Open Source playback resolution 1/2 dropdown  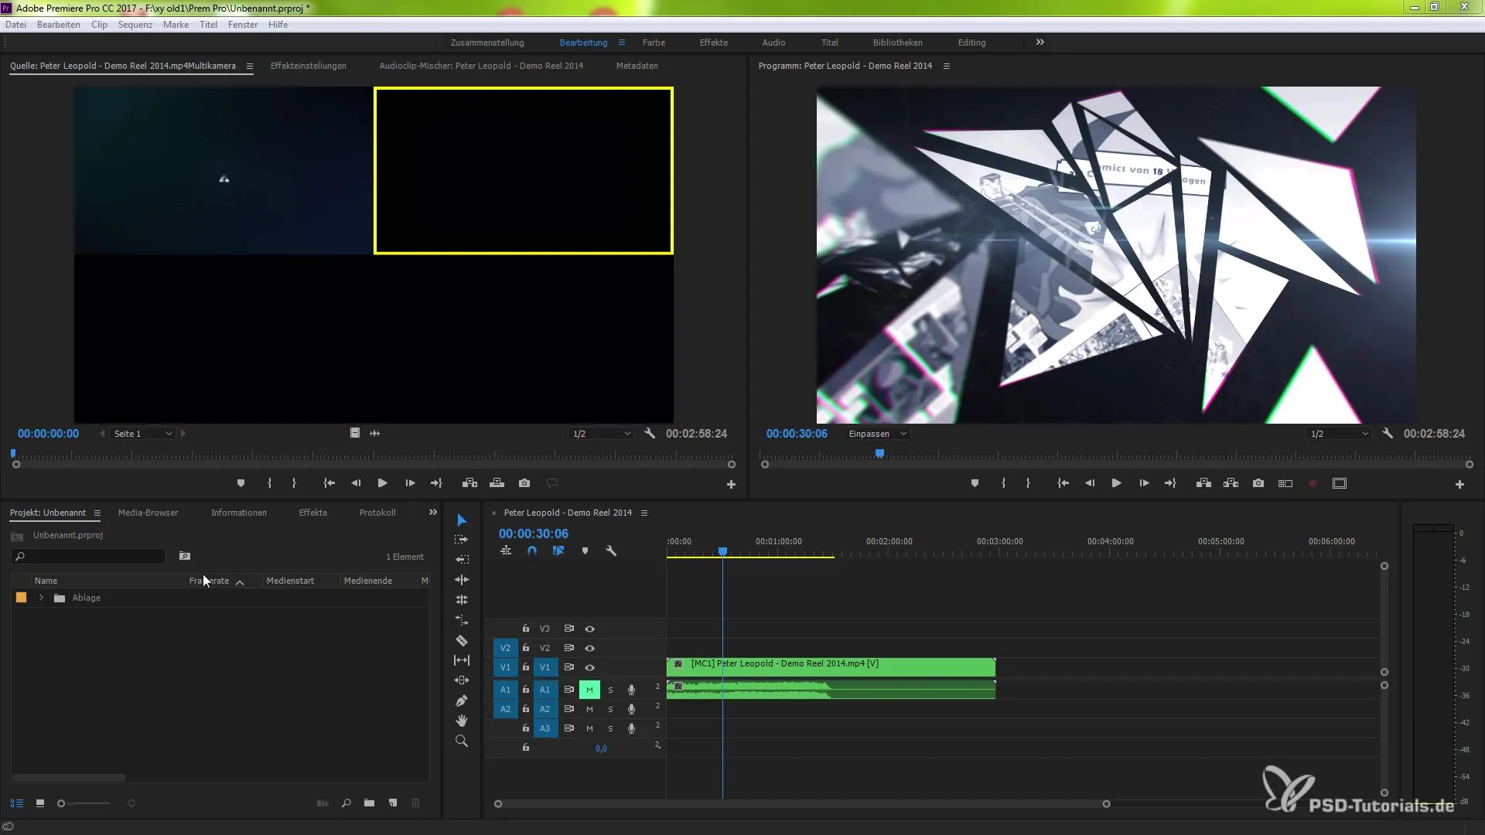pyautogui.click(x=601, y=434)
